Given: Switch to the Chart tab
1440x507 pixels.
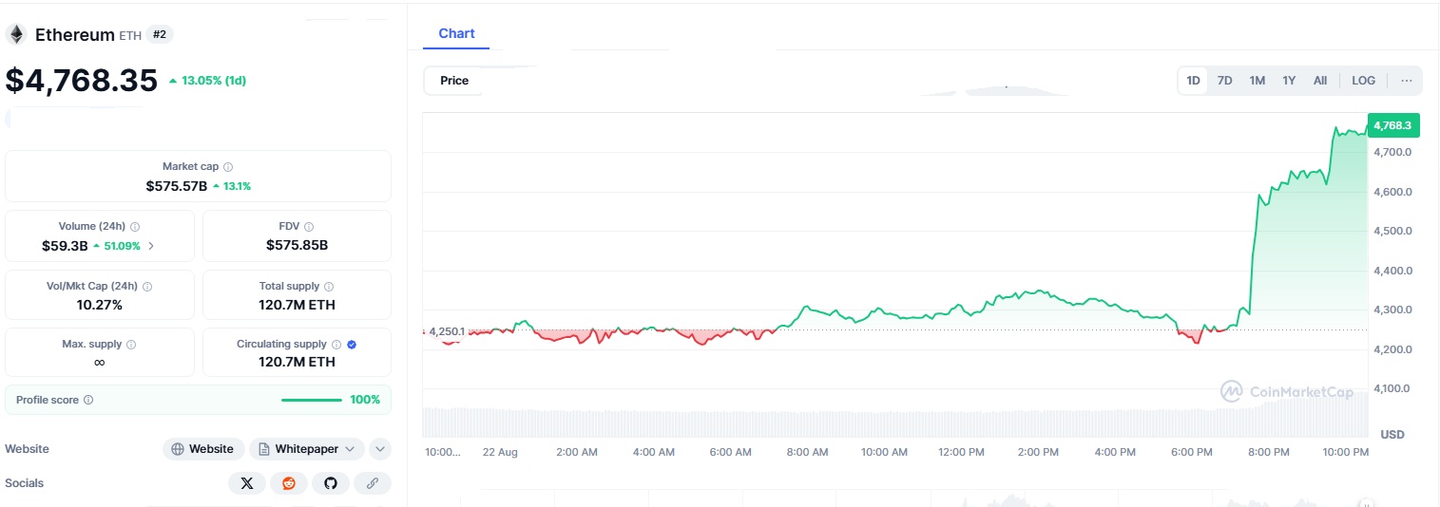Looking at the screenshot, I should pyautogui.click(x=456, y=33).
